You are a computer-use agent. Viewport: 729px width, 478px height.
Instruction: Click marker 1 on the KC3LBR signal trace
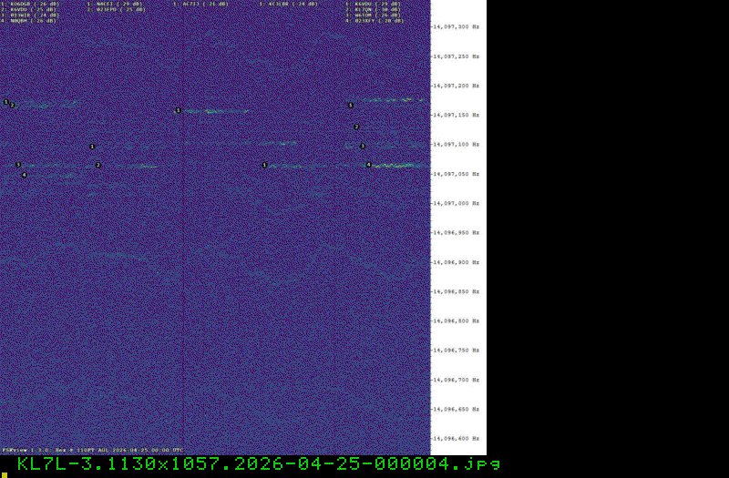pyautogui.click(x=264, y=165)
